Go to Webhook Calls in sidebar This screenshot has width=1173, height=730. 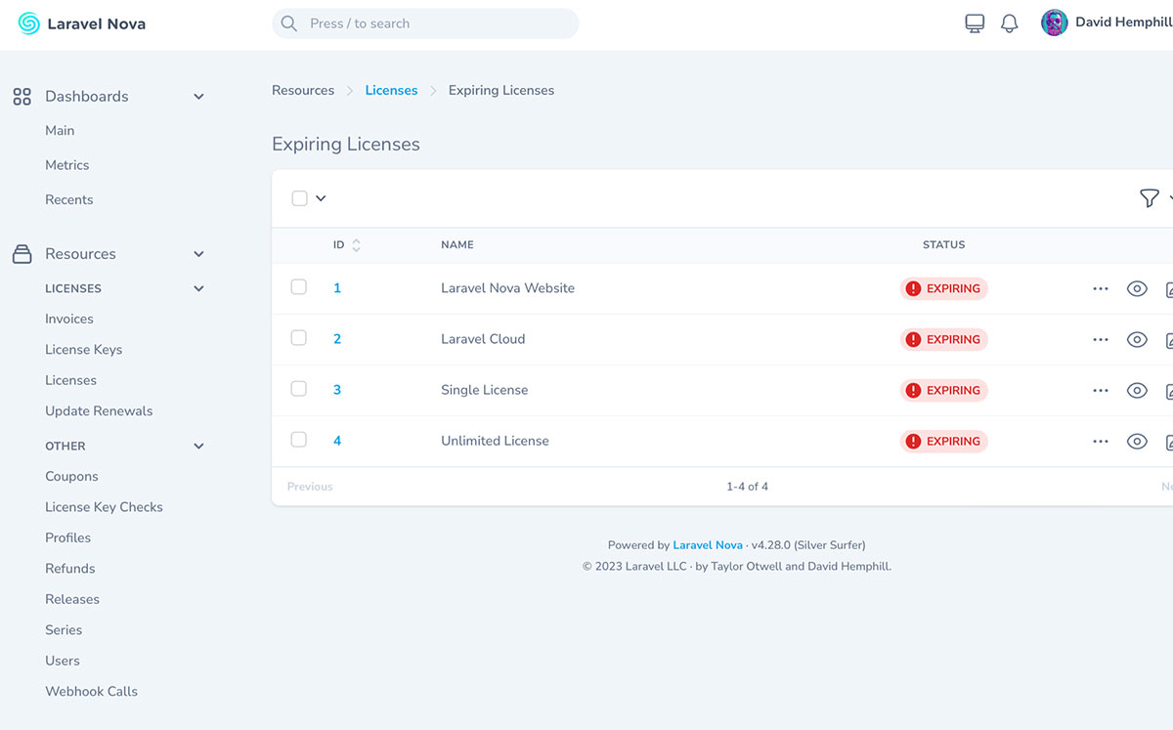tap(91, 691)
